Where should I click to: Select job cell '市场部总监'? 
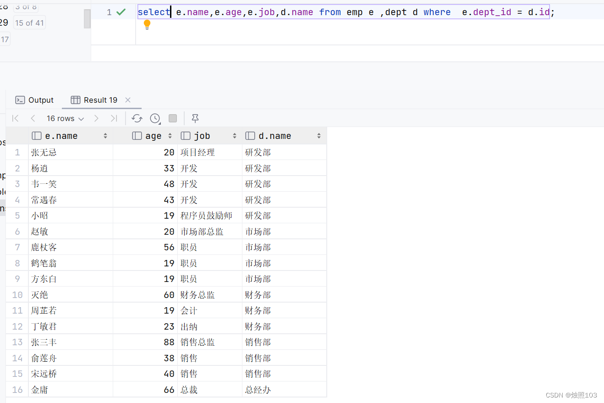pyautogui.click(x=210, y=232)
